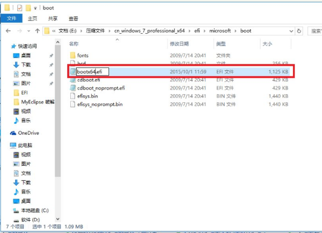Screen dimensions: 322x233
Task: Click the Back navigation arrow
Action: (8, 31)
